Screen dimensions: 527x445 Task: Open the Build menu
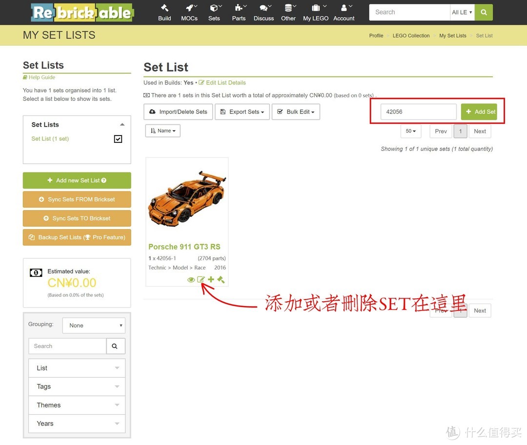[x=164, y=12]
